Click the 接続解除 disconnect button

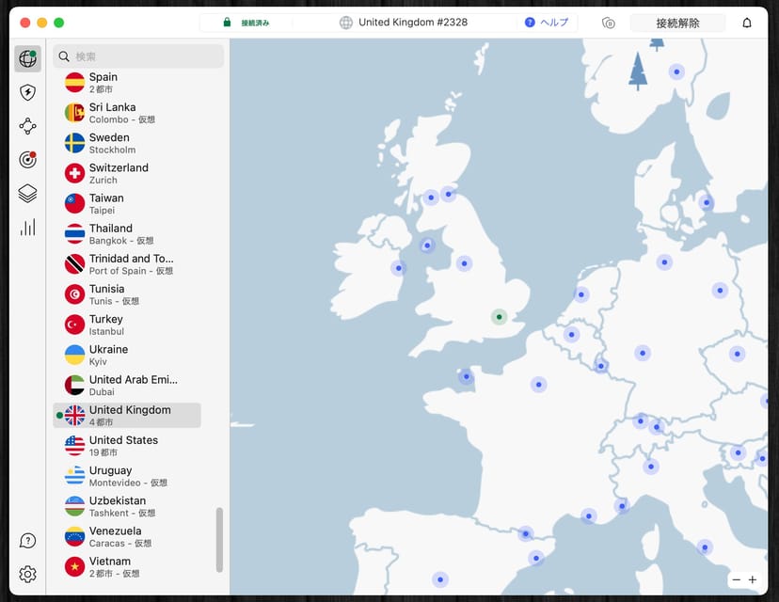tap(677, 23)
